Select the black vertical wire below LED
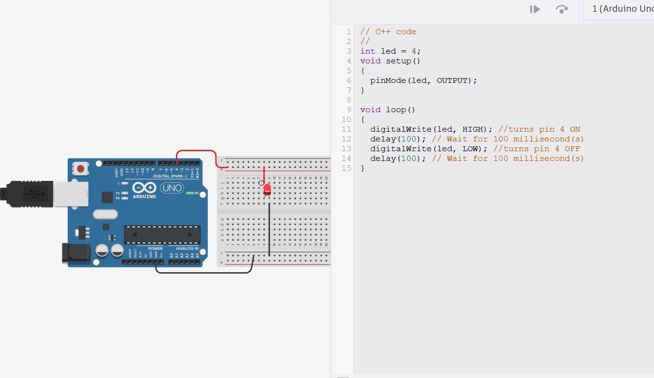Image resolution: width=654 pixels, height=378 pixels. click(269, 229)
